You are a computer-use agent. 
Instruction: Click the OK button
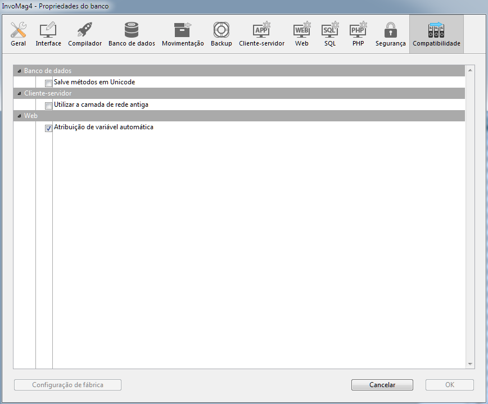click(450, 385)
